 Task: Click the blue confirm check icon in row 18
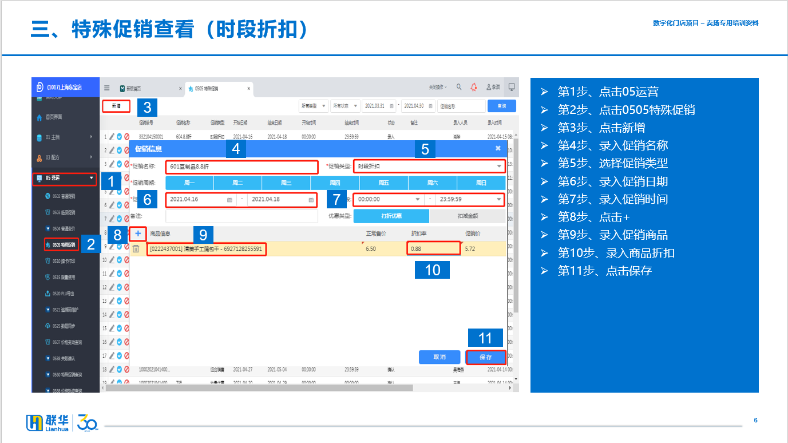tap(119, 369)
